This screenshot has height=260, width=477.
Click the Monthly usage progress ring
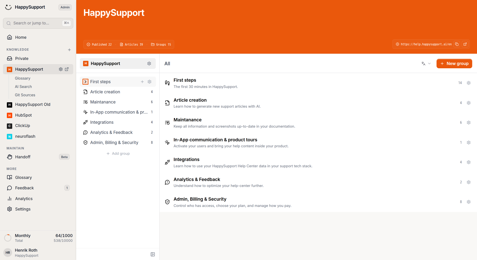(x=8, y=238)
